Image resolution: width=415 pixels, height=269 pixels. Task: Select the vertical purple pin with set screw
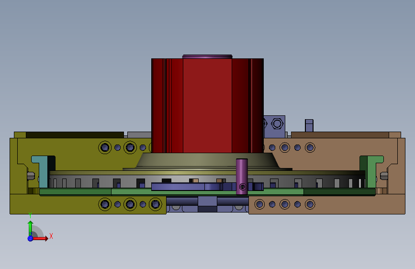[242, 177]
